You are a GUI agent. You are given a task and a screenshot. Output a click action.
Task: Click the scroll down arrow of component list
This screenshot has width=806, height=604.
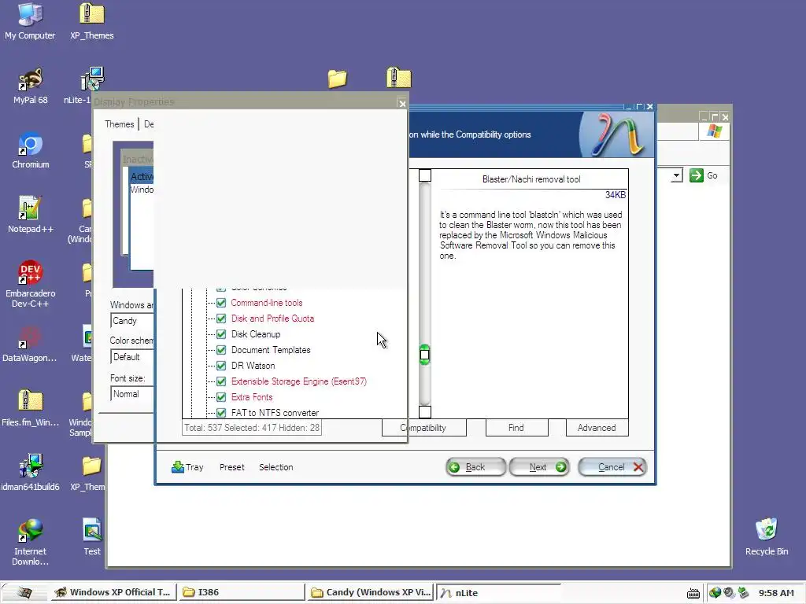coord(424,412)
